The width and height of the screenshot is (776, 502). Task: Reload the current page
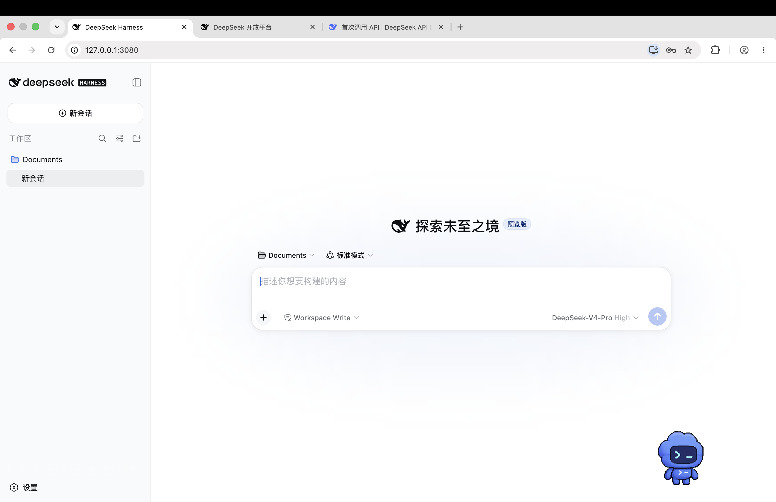(51, 50)
